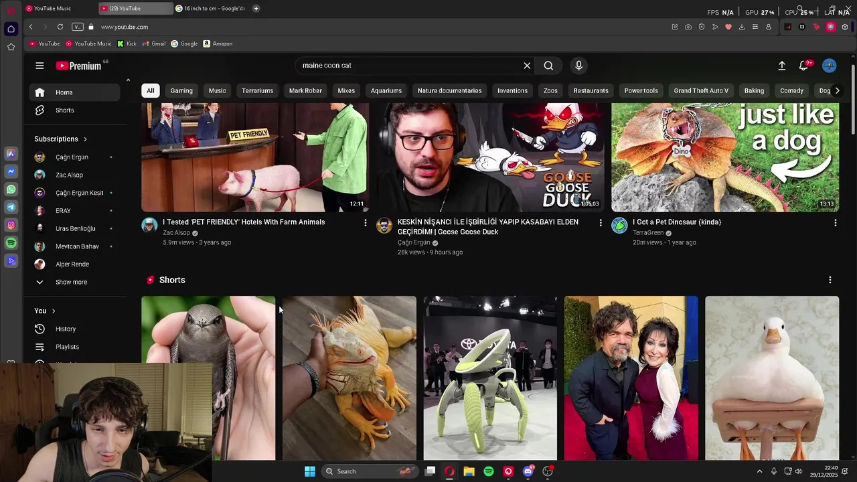The image size is (857, 482).
Task: Expand the 'You' section chevron
Action: click(x=54, y=311)
